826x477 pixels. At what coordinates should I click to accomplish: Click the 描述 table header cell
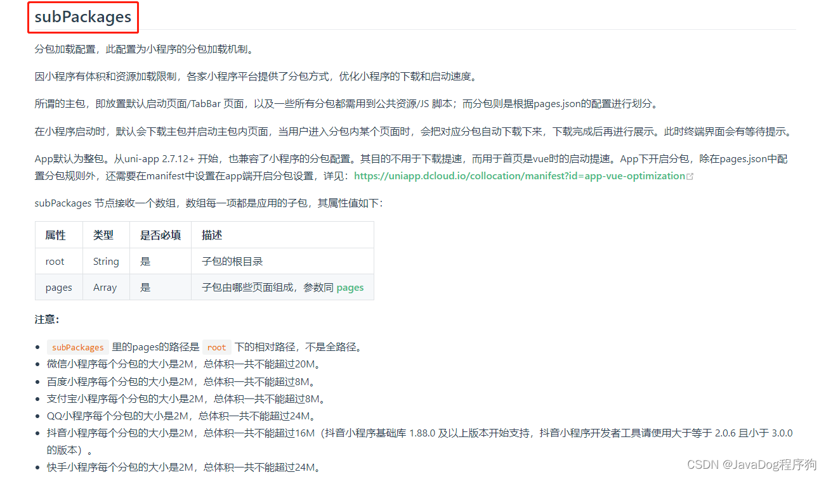coord(212,234)
